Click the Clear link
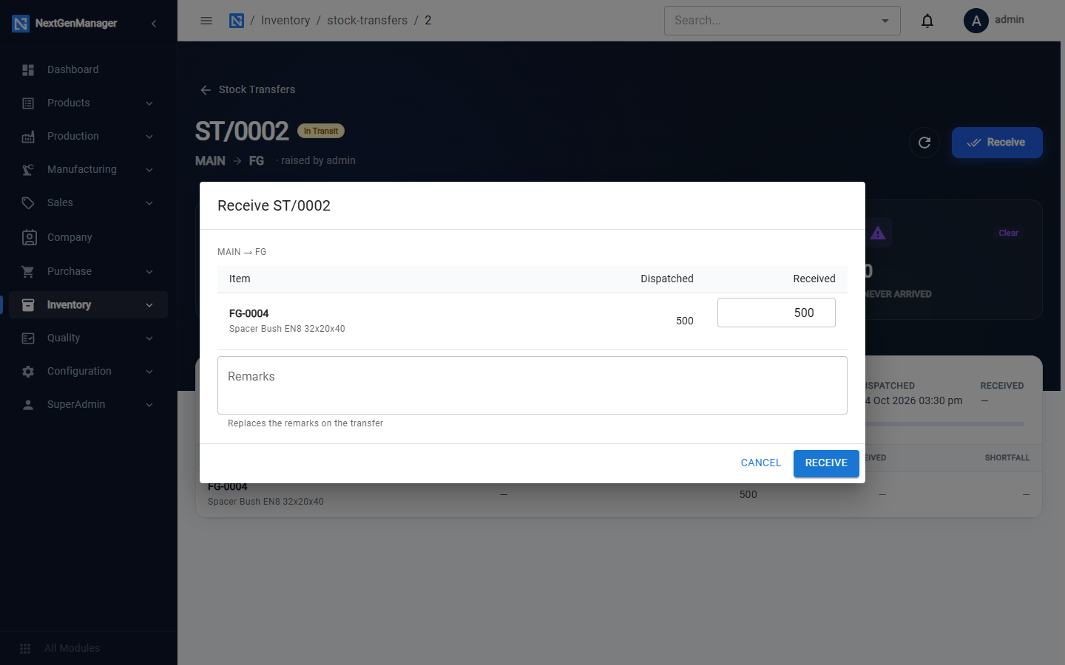 tap(1008, 233)
